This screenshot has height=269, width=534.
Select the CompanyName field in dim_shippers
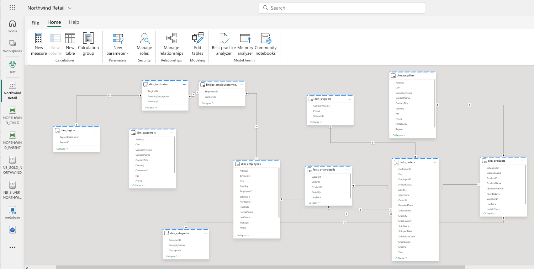[321, 106]
